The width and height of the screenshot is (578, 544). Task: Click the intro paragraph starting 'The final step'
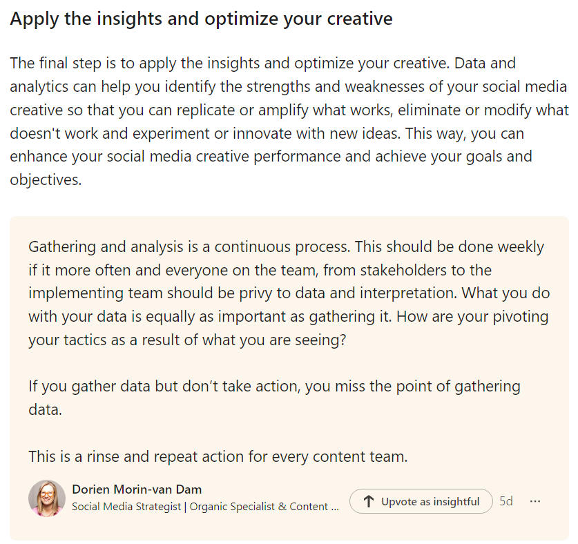[x=262, y=64]
